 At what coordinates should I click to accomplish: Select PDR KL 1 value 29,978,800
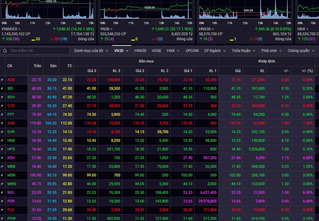coord(207,201)
